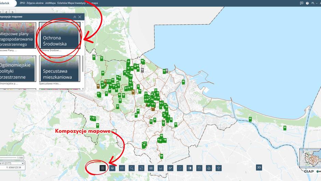This screenshot has width=321, height=181.
Task: Click the panel resize corner handle
Action: [83, 89]
